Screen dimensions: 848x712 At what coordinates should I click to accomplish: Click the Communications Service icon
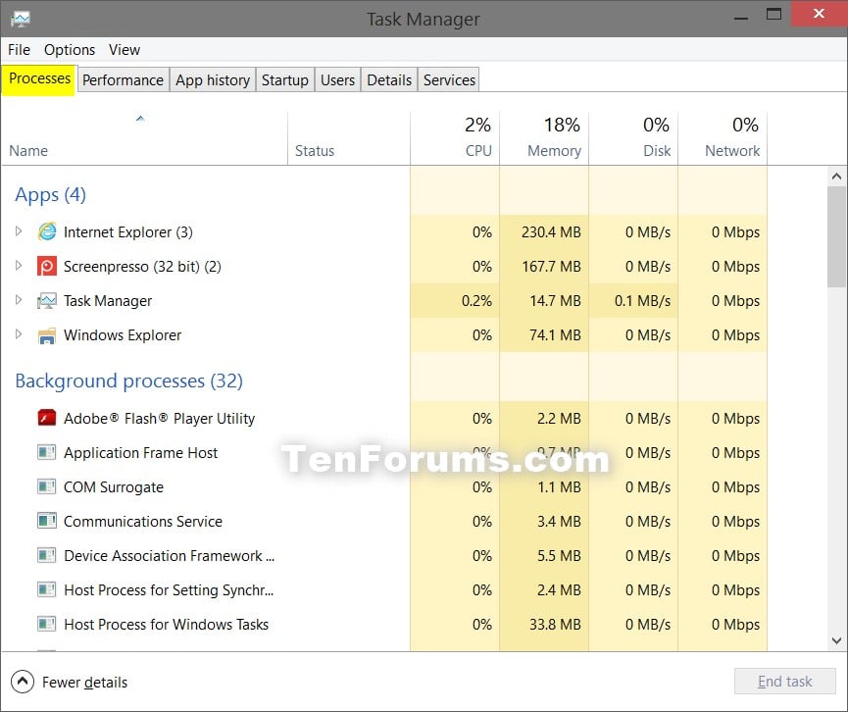click(x=47, y=521)
